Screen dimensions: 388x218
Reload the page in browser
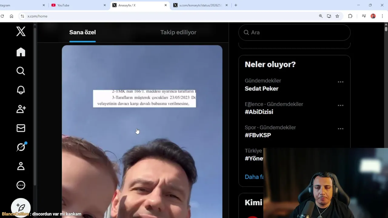[2, 16]
